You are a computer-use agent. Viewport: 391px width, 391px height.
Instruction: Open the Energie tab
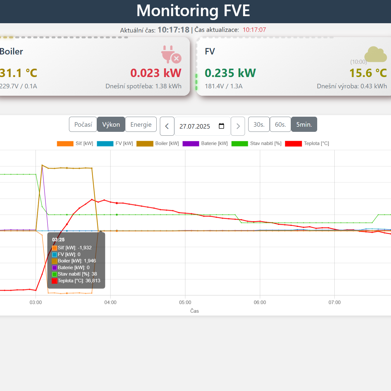pyautogui.click(x=141, y=124)
